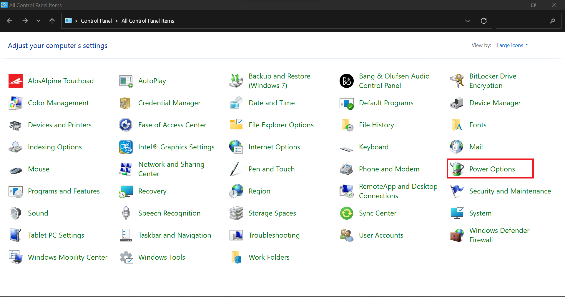Click the Mouse icon
This screenshot has width=565, height=297.
[16, 170]
